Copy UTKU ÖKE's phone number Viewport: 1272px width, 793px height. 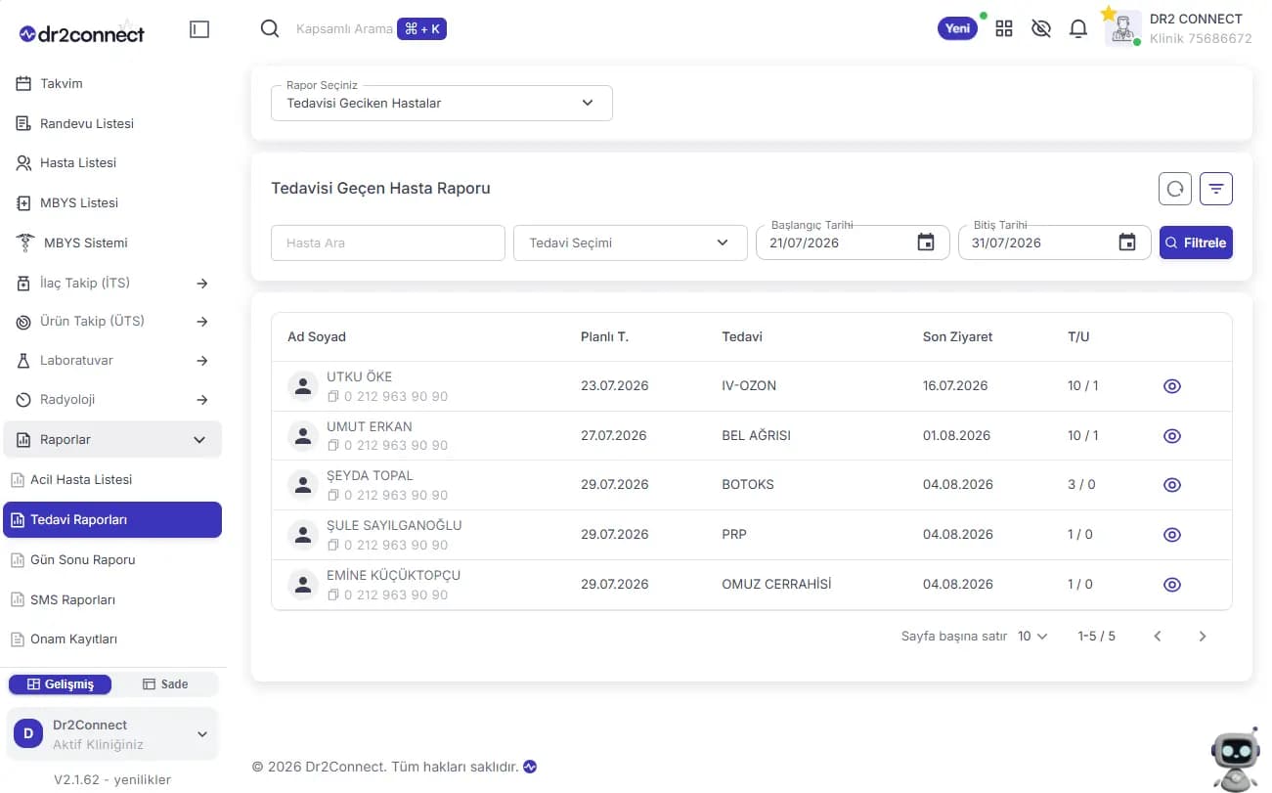click(333, 396)
